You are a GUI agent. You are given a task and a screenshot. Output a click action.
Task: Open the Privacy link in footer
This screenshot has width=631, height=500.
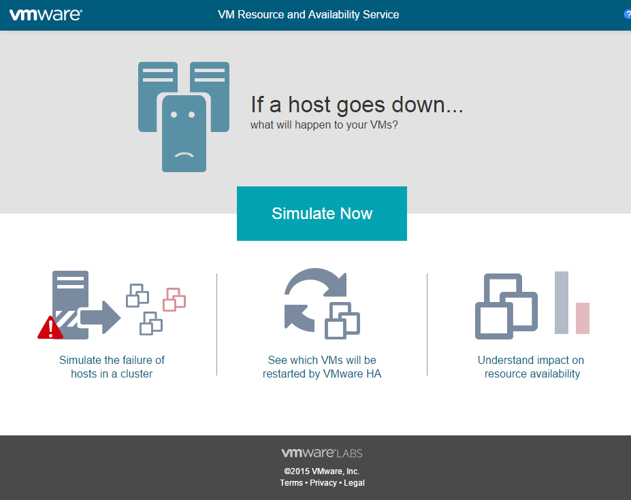[323, 483]
